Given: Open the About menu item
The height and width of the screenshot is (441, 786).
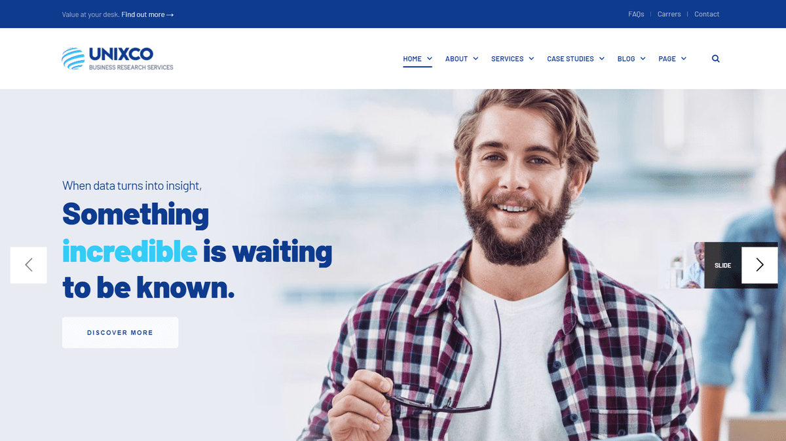Looking at the screenshot, I should [x=457, y=59].
